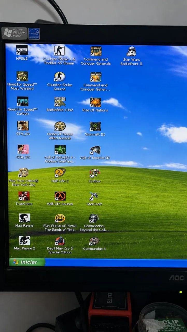The width and height of the screenshot is (187, 332).
Task: Click the Max Payne icon
Action: tap(24, 218)
